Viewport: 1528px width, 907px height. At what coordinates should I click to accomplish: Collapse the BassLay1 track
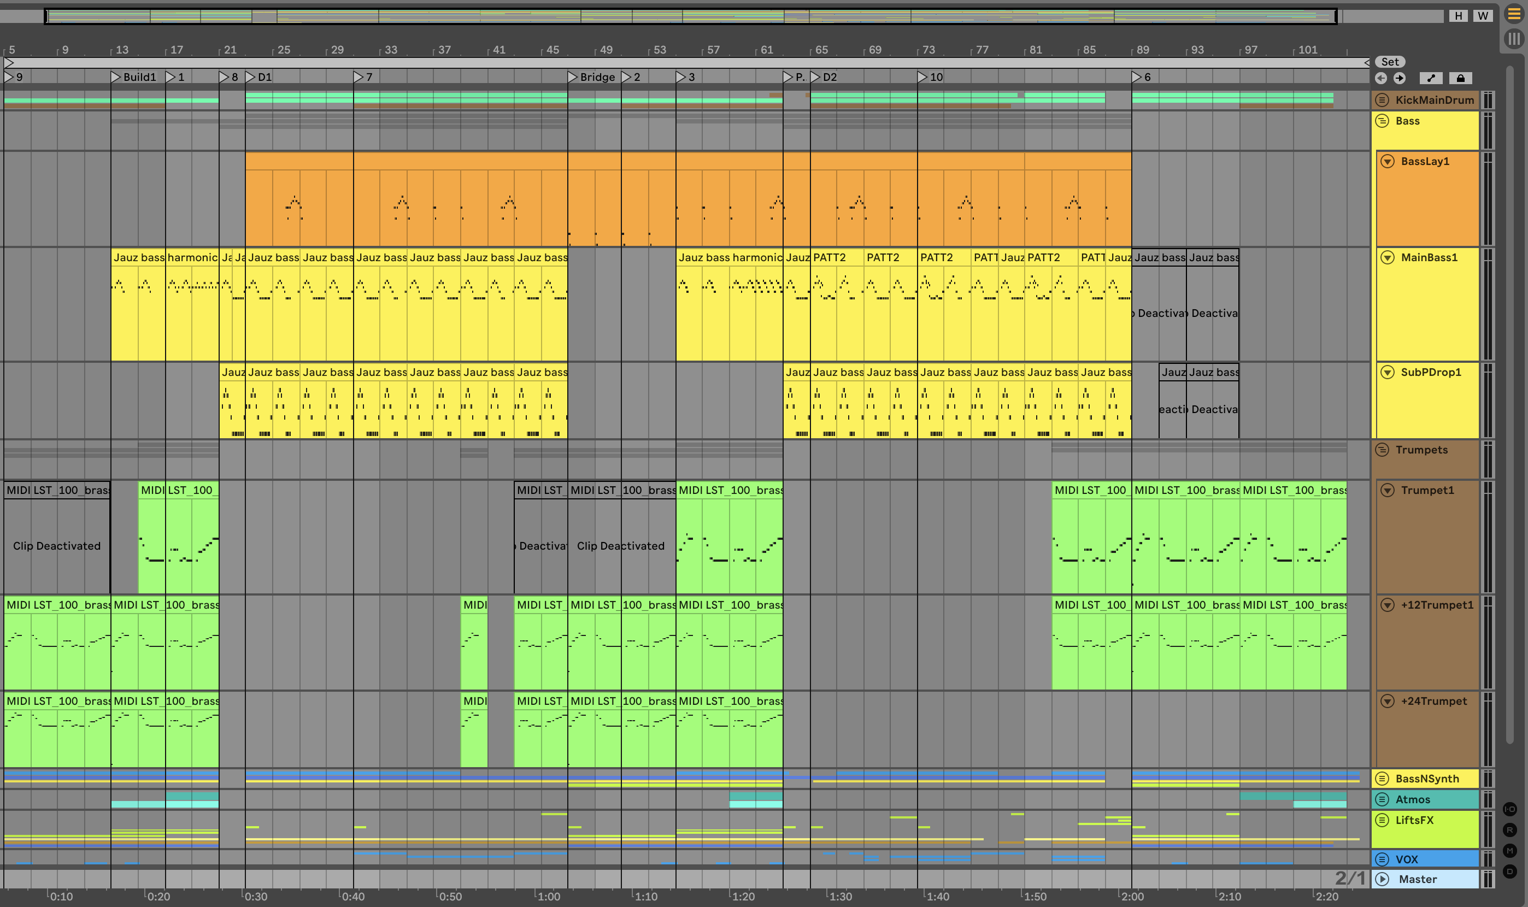click(1388, 161)
